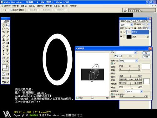Image resolution: width=157 pixels, height=118 pixels.
Task: Click the light bulb icon below preview
Action: pyautogui.click(x=92, y=98)
